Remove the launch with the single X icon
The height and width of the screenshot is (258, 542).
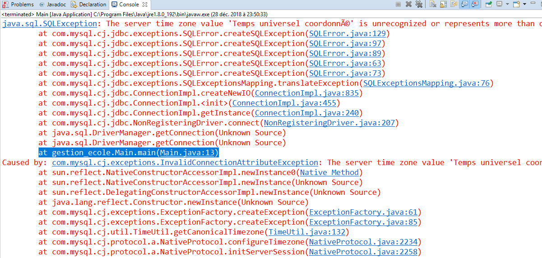coord(408,4)
